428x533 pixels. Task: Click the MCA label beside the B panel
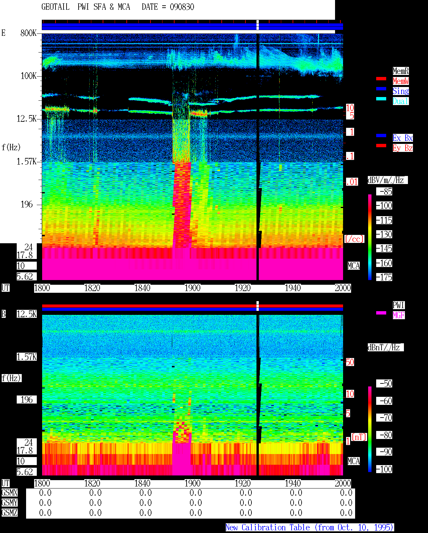coord(354,461)
